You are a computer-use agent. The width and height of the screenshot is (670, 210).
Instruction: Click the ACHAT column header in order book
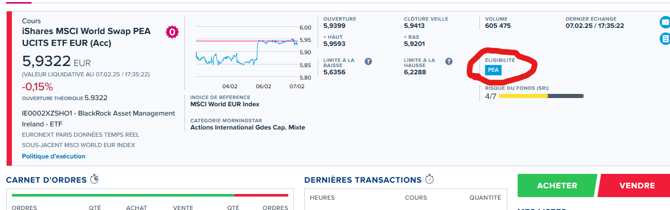click(136, 207)
